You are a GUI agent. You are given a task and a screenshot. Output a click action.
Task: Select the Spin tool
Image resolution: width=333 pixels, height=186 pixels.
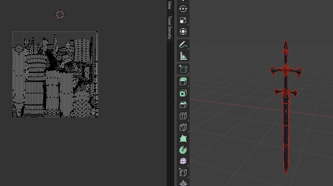[x=183, y=150]
